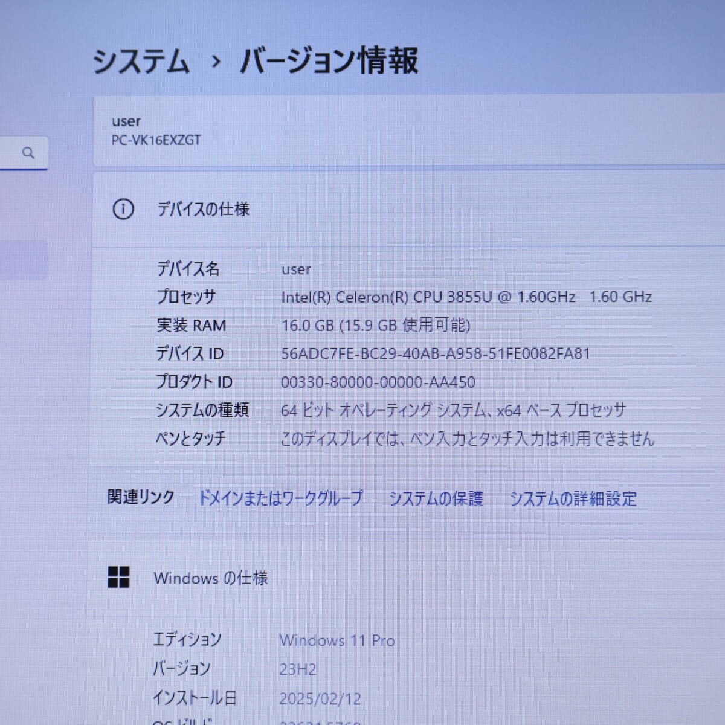Image resolution: width=725 pixels, height=725 pixels.
Task: Select the pen and touch unavailable message
Action: tap(468, 439)
